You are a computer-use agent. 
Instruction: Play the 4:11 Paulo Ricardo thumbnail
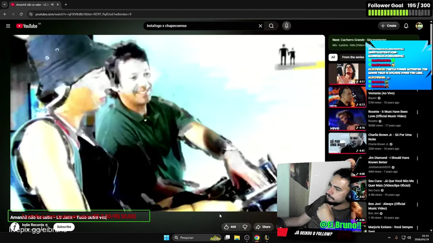tap(347, 74)
